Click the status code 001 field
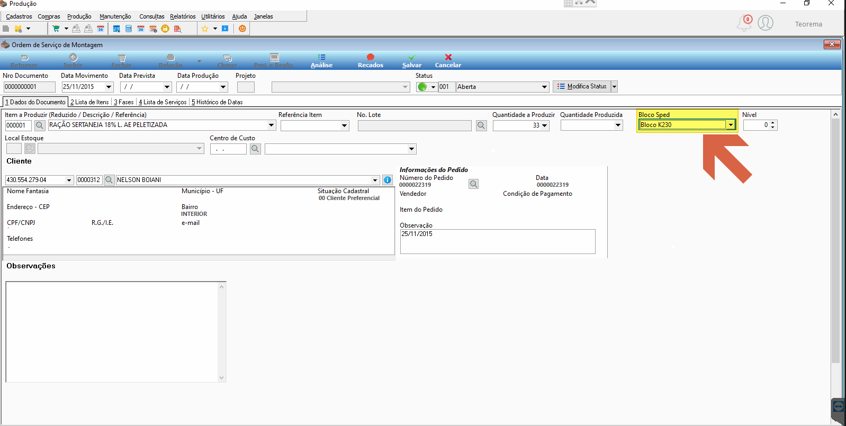This screenshot has height=426, width=846. point(446,87)
